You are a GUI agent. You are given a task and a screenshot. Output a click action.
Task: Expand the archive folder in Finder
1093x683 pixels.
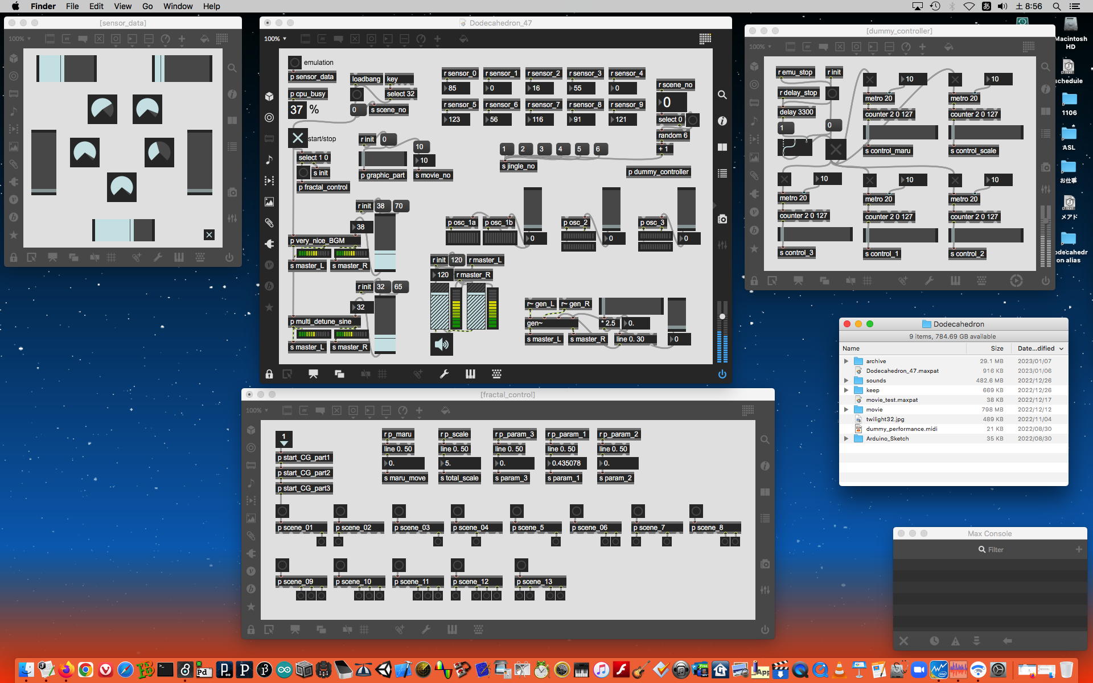coord(846,361)
